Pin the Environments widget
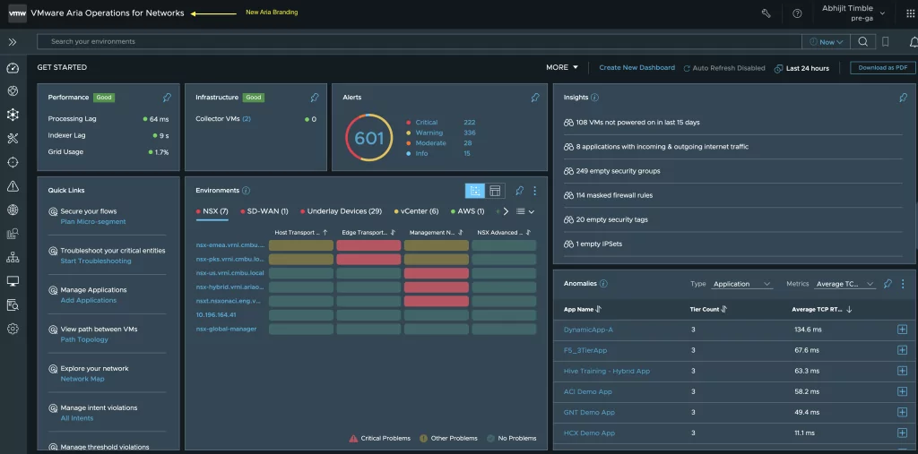 pos(519,191)
